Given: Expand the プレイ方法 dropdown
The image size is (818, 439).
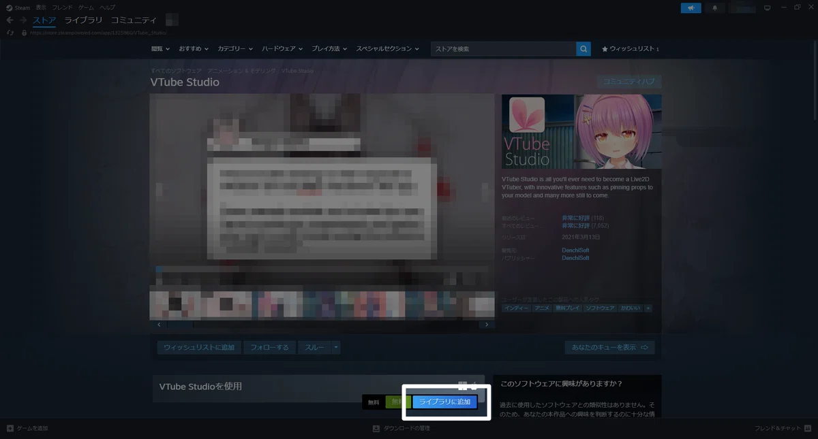Looking at the screenshot, I should coord(329,49).
